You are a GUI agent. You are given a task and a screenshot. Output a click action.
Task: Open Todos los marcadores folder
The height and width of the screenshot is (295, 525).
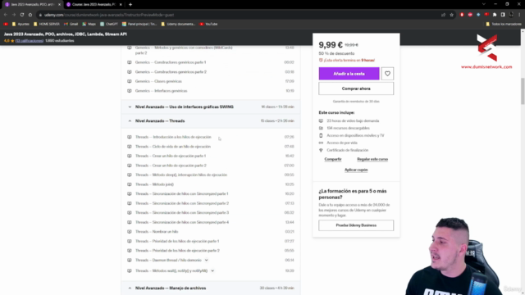point(504,24)
